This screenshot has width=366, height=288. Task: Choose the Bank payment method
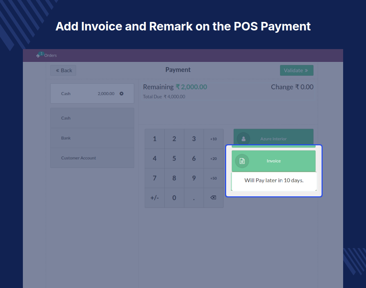click(x=92, y=138)
